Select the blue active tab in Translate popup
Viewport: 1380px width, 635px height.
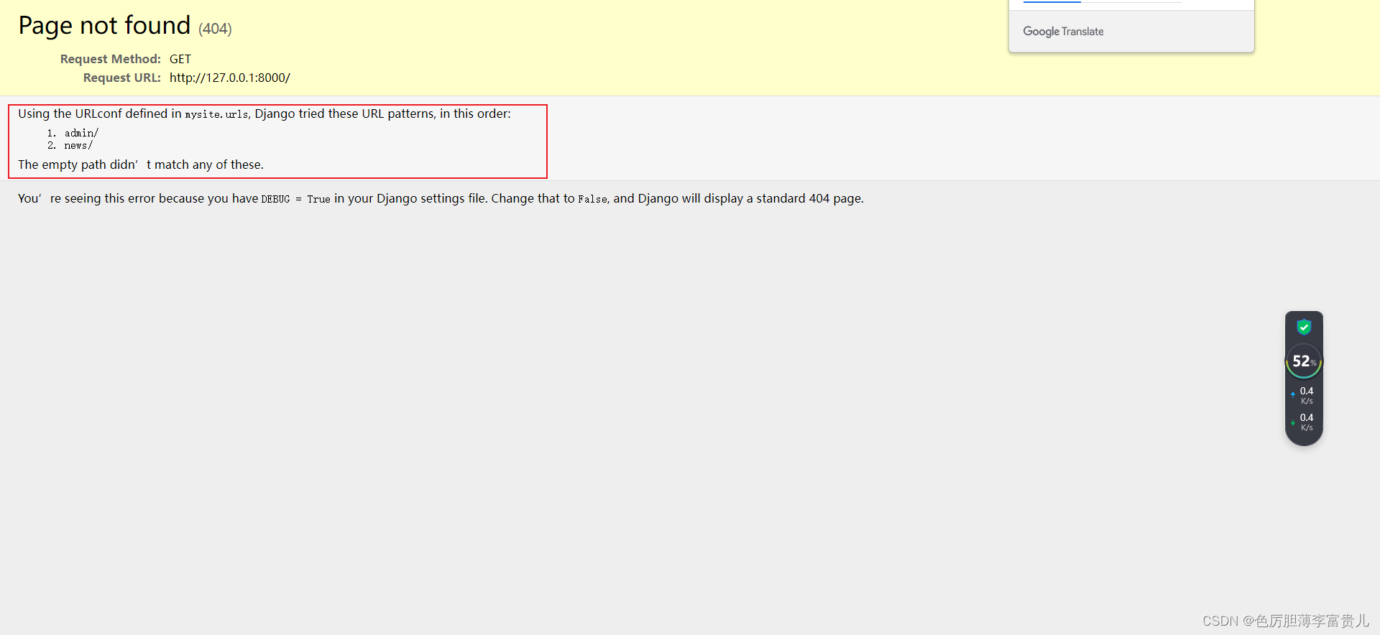pos(1052,2)
